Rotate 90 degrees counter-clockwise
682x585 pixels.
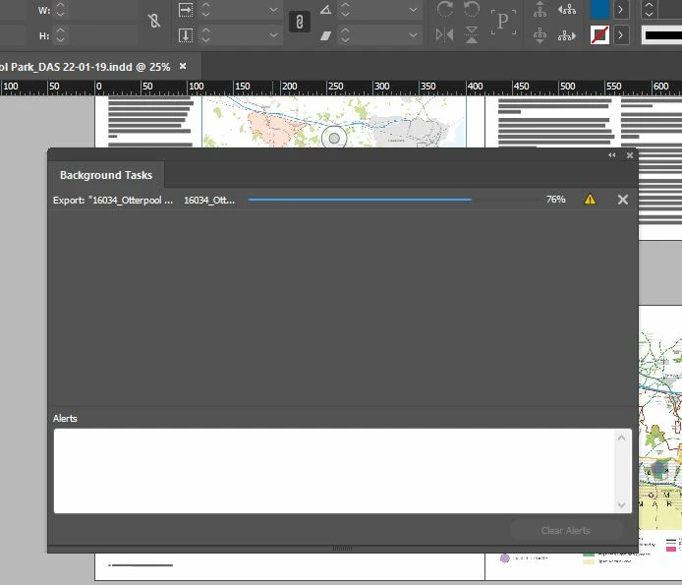(x=472, y=9)
